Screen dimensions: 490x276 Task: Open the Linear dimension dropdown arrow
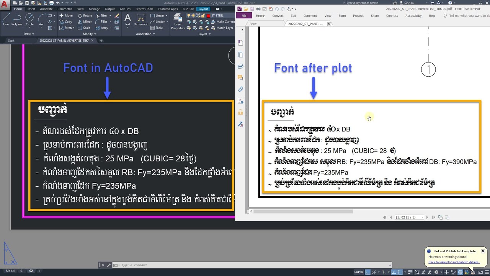(x=167, y=16)
